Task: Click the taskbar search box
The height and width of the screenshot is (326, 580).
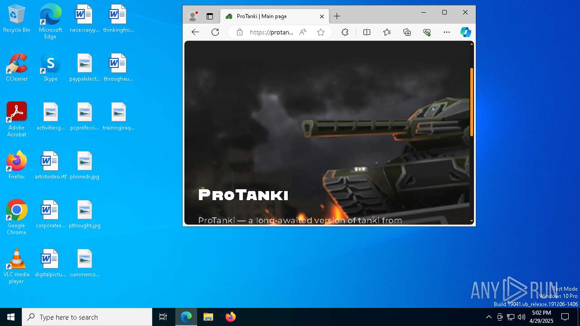Action: 87,317
